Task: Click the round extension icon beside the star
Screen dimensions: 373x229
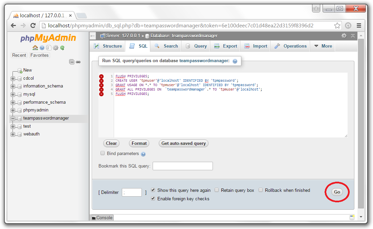Action: tap(348, 26)
